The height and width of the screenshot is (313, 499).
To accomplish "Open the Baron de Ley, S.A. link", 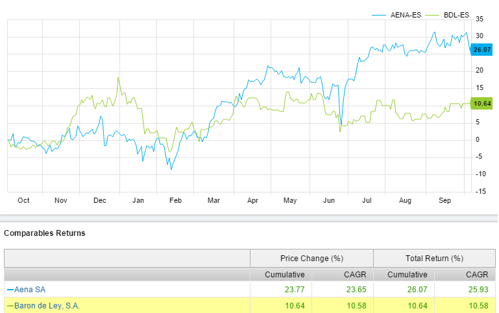I will (45, 305).
